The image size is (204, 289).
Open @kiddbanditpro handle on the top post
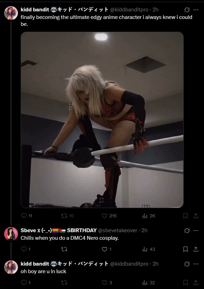click(129, 10)
